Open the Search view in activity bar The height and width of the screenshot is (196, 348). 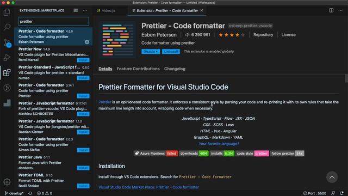7,27
